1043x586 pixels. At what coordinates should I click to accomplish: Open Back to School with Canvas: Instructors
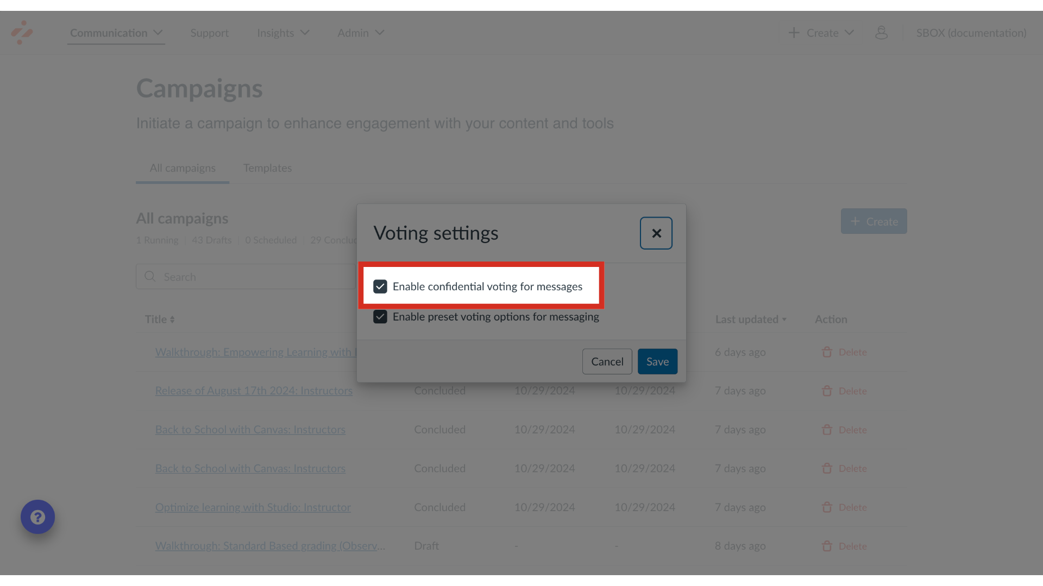point(250,429)
